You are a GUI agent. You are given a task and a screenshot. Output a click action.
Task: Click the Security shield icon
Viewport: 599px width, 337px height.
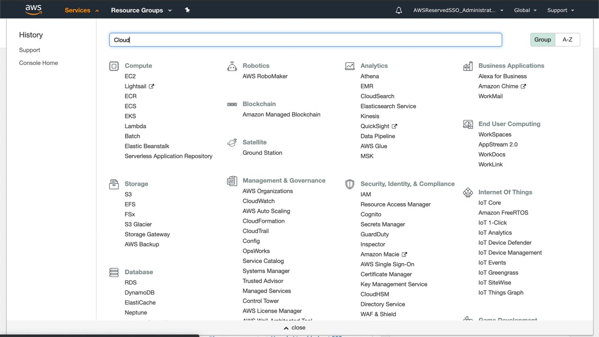pyautogui.click(x=350, y=184)
